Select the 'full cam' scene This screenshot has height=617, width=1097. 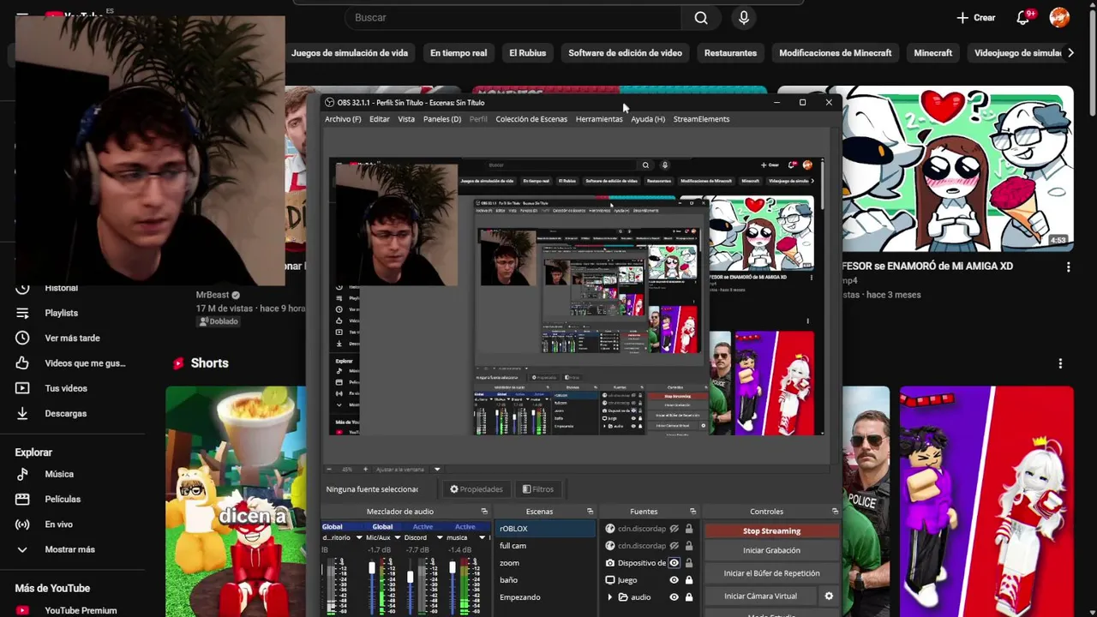545,546
